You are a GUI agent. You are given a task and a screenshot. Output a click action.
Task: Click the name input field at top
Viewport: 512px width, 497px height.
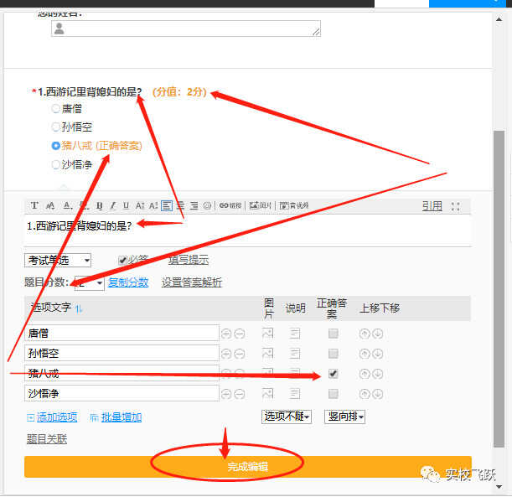[186, 28]
